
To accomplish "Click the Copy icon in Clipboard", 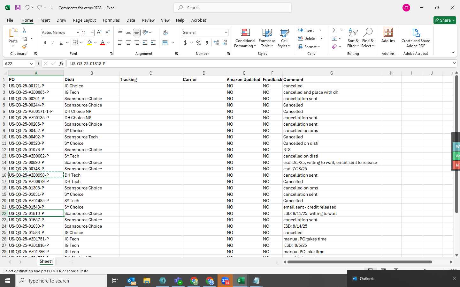I will [x=24, y=38].
